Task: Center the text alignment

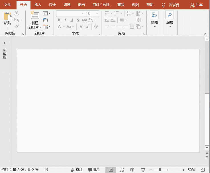Action: tap(113, 27)
